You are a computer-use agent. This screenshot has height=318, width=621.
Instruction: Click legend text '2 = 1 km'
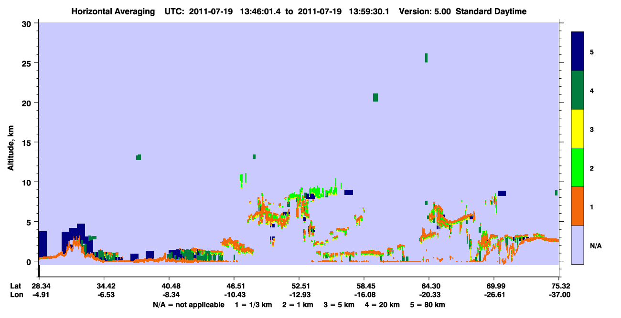click(298, 305)
